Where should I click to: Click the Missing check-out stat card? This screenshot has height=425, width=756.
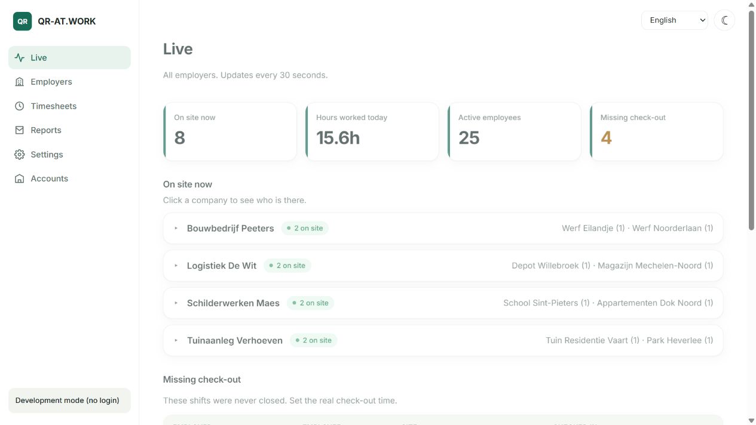(x=657, y=131)
